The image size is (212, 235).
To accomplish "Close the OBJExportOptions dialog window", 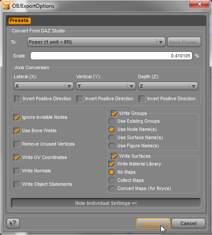I will coord(199,4).
